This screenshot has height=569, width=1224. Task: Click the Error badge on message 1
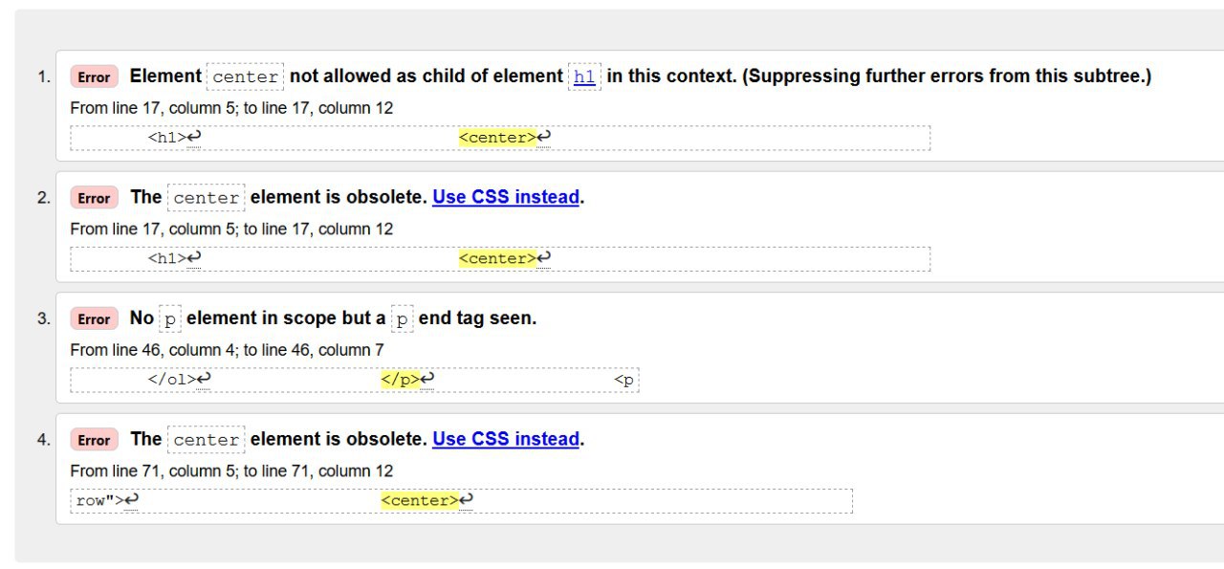pyautogui.click(x=94, y=77)
